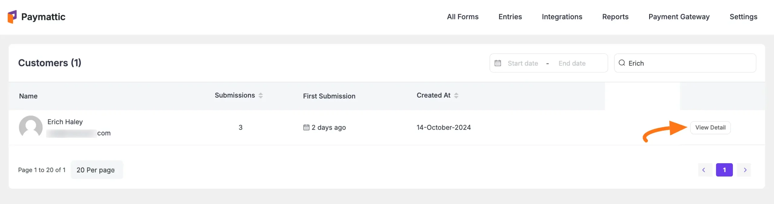Go to previous page arrow
774x204 pixels.
(704, 170)
